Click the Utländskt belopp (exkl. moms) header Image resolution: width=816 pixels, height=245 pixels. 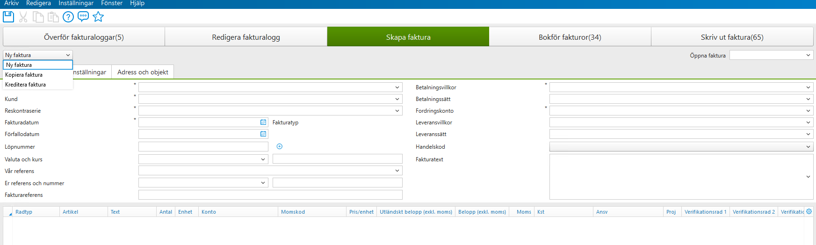416,212
